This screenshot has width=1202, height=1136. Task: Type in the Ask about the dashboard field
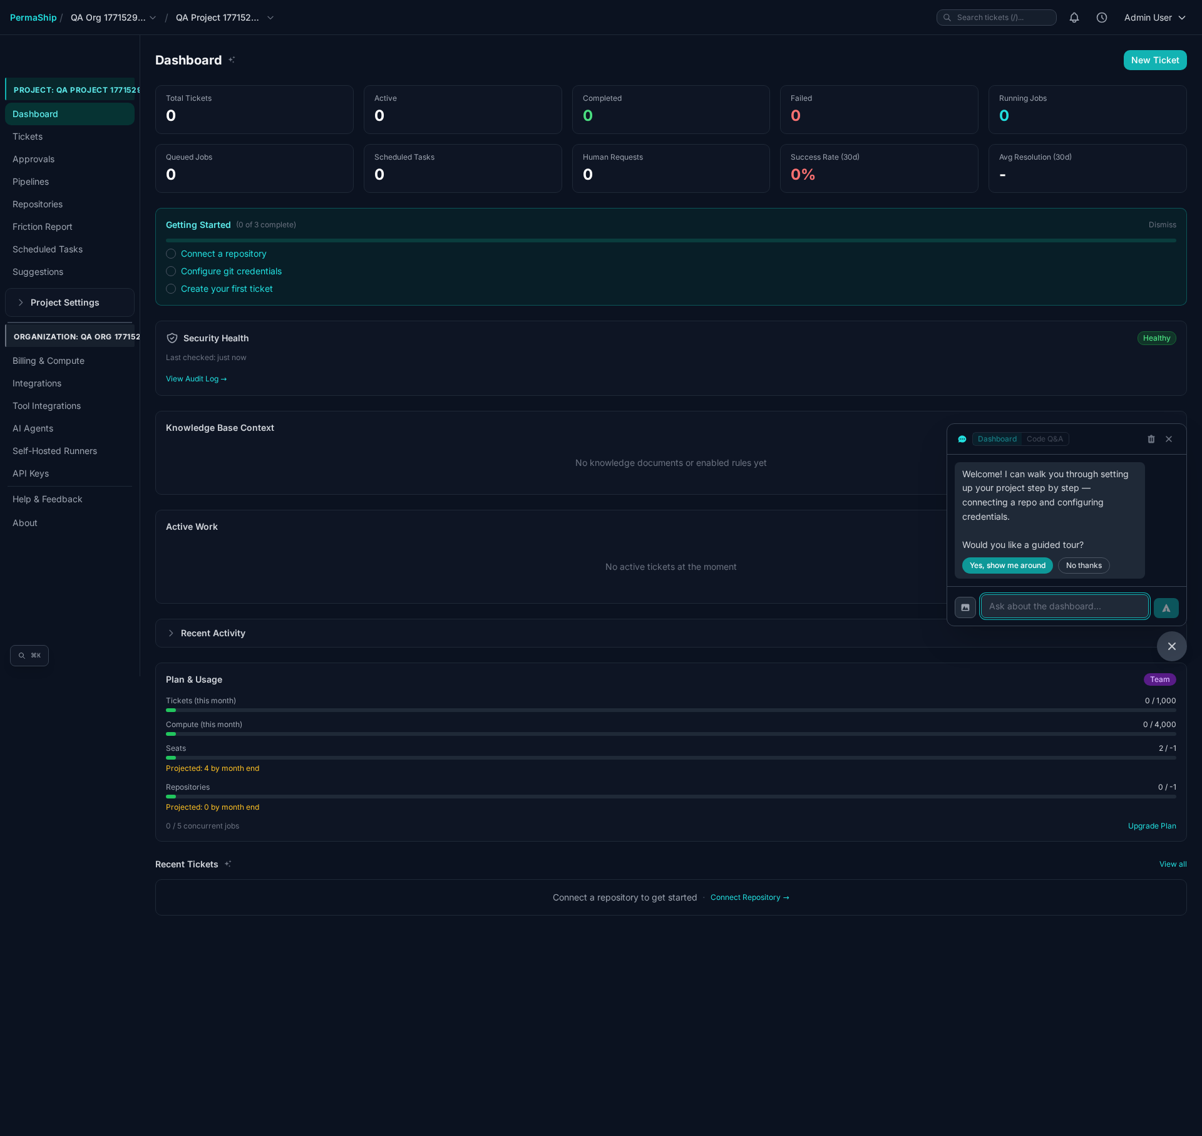1064,606
